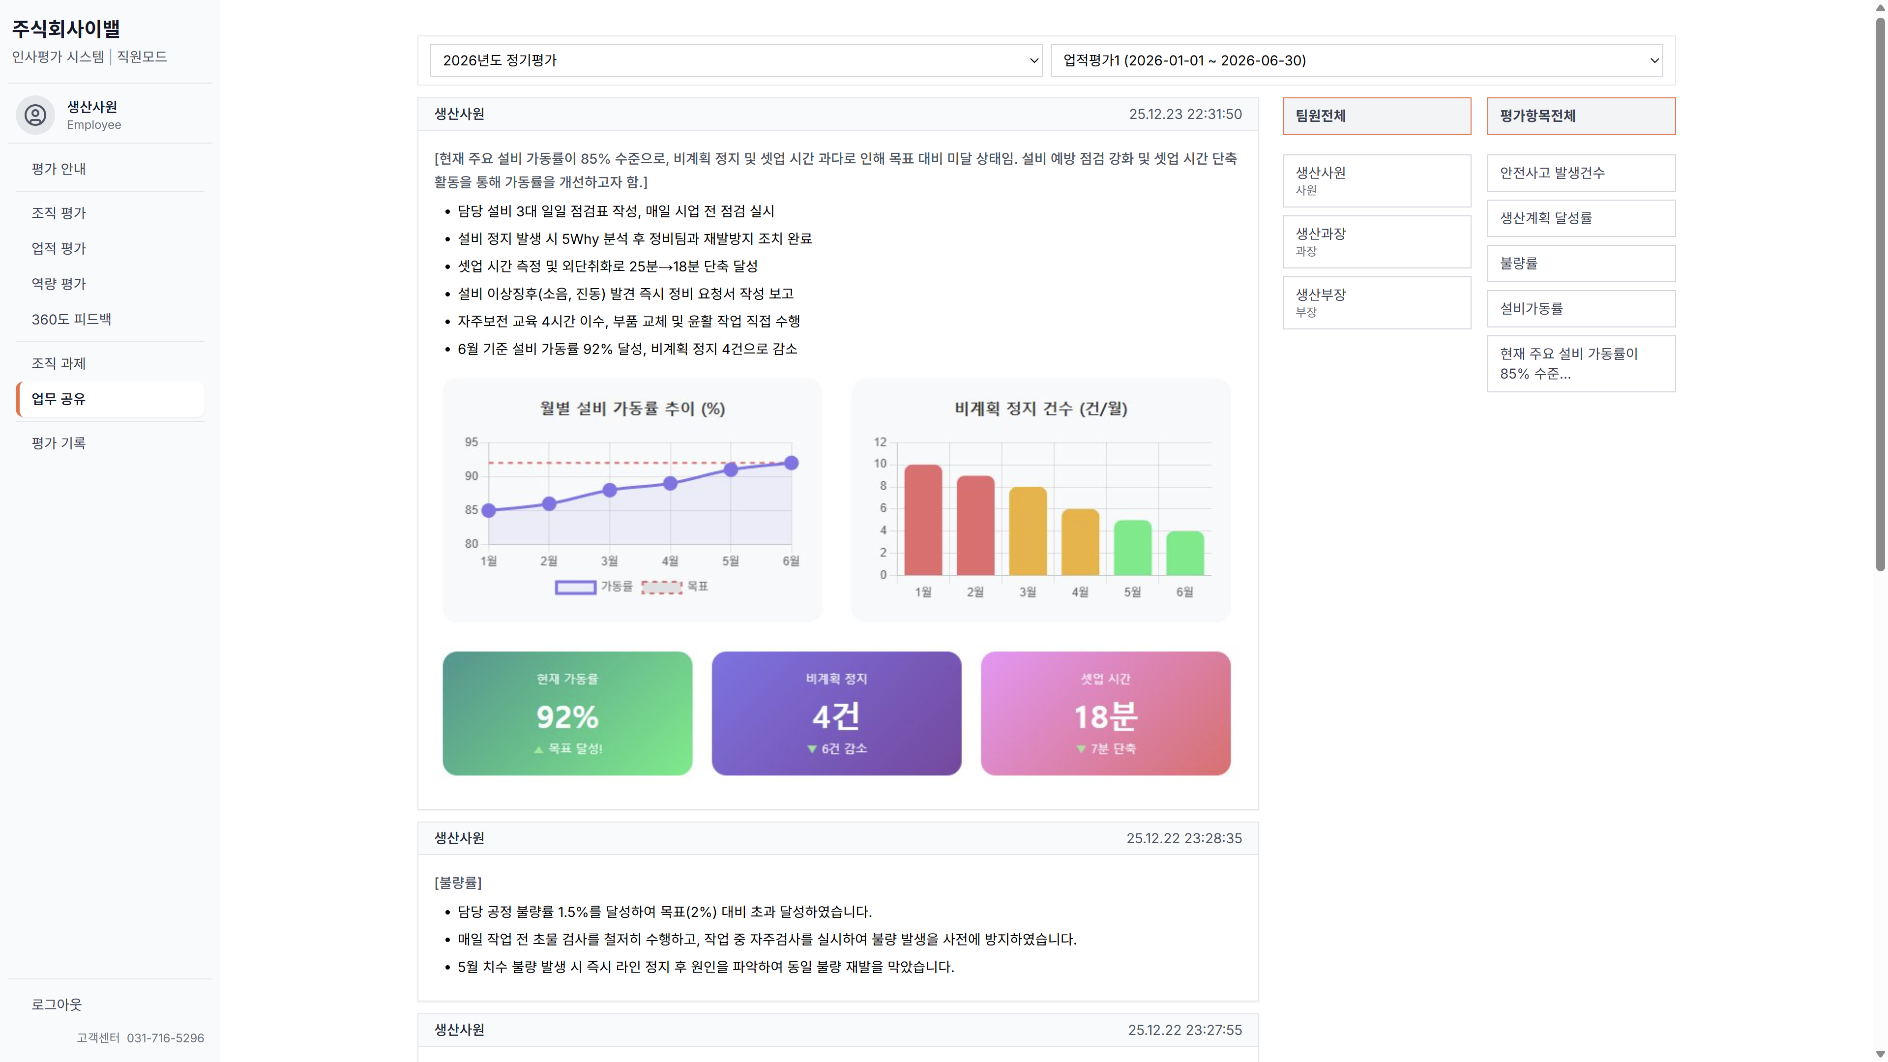Viewport: 1888px width, 1062px height.
Task: Toggle the 가동률 legend swatch in line chart
Action: (x=575, y=587)
